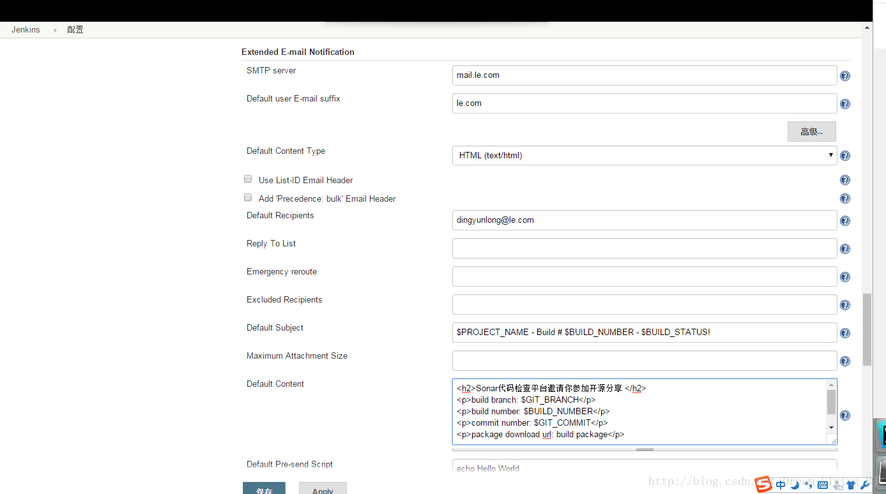Focus the Maximum Attachment Size field

click(x=645, y=361)
